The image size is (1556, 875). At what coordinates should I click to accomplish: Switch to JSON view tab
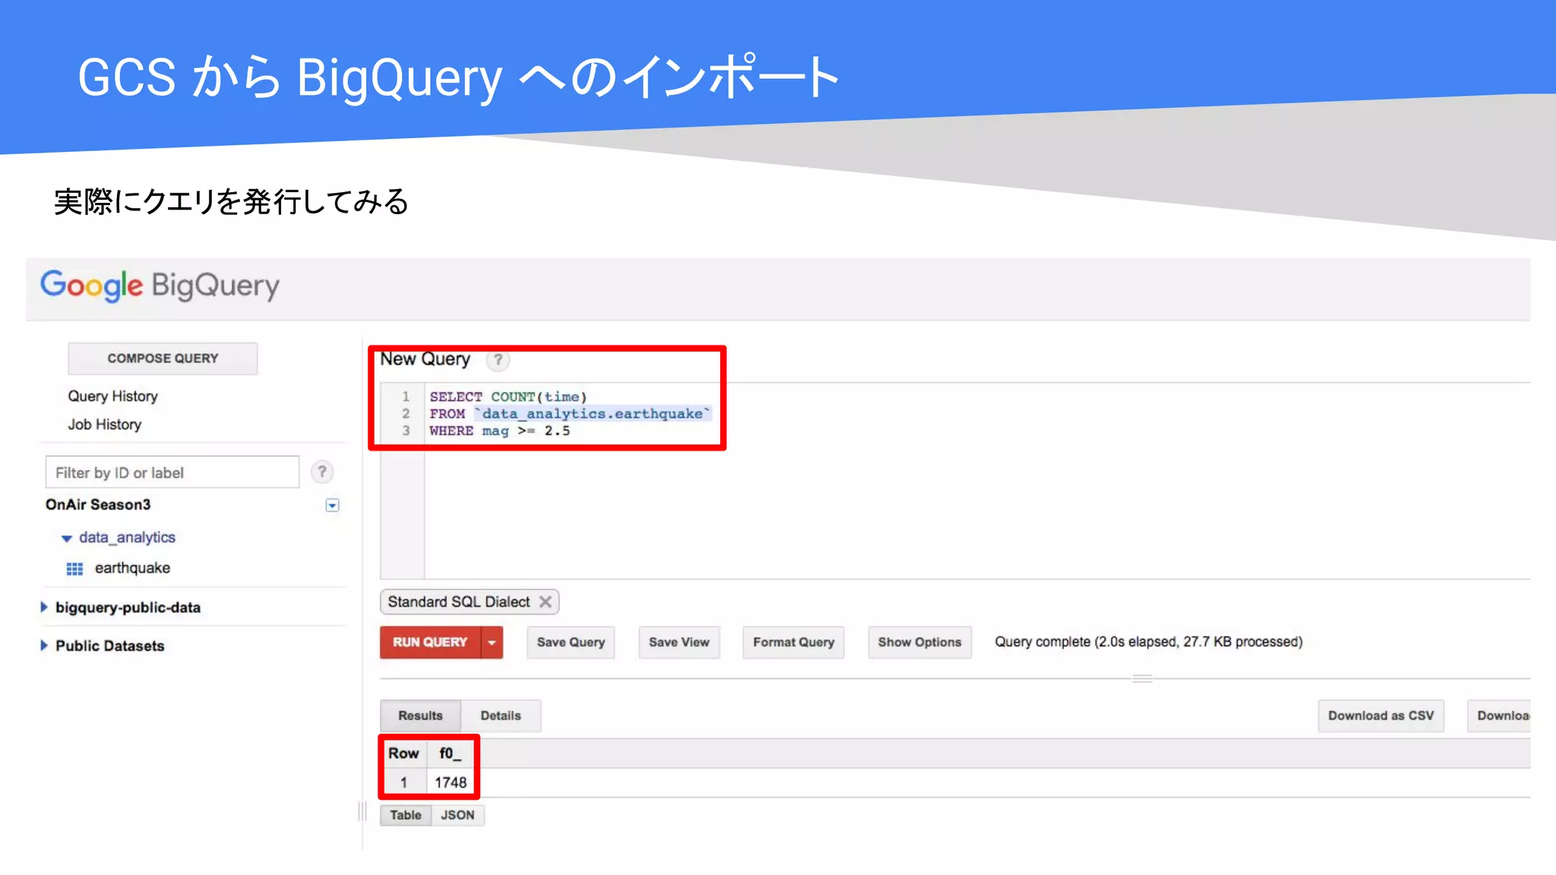pos(457,815)
